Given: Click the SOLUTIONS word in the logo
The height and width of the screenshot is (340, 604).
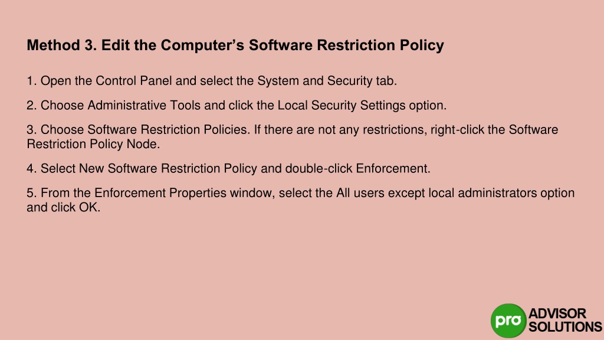Looking at the screenshot, I should pos(565,327).
